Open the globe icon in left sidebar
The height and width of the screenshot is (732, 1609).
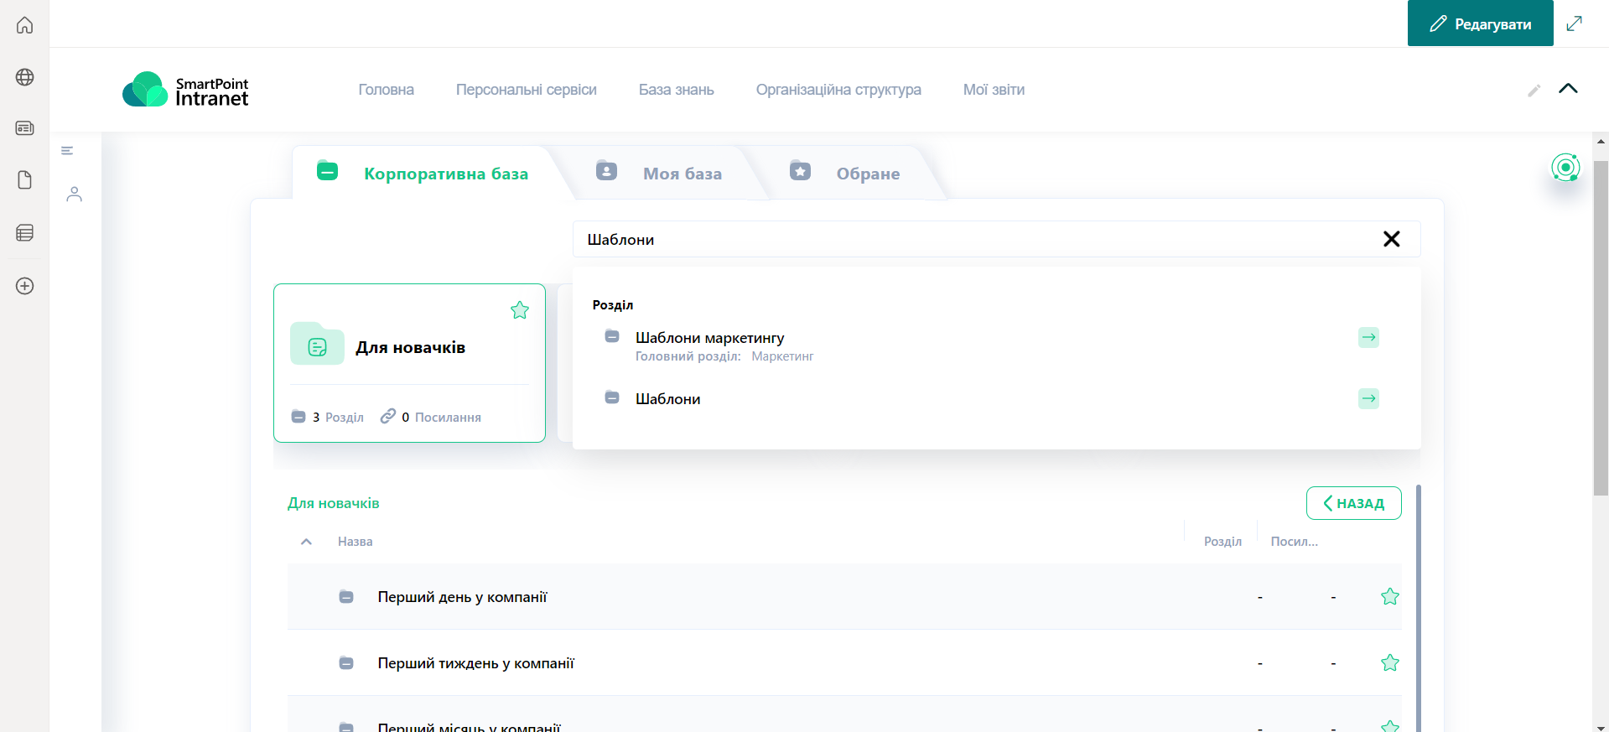click(25, 77)
